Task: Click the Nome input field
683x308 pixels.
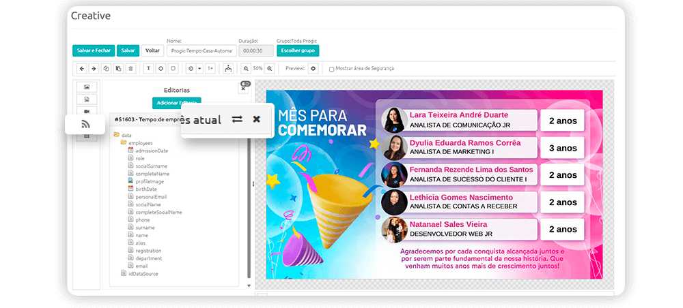Action: (201, 50)
